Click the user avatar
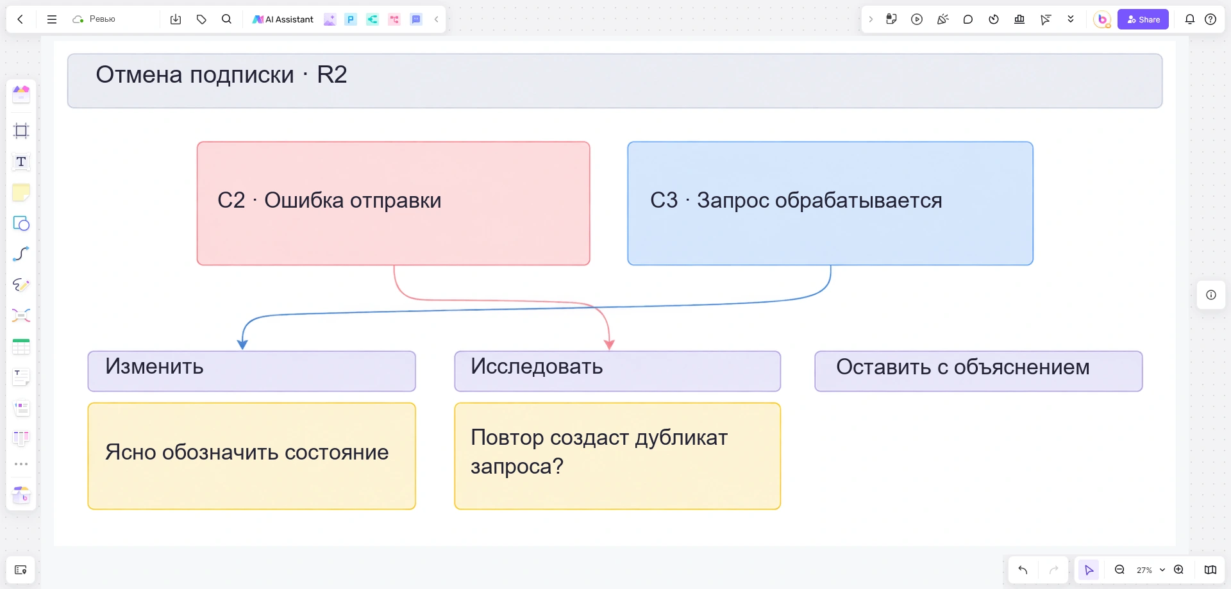This screenshot has height=589, width=1231. 1102,19
